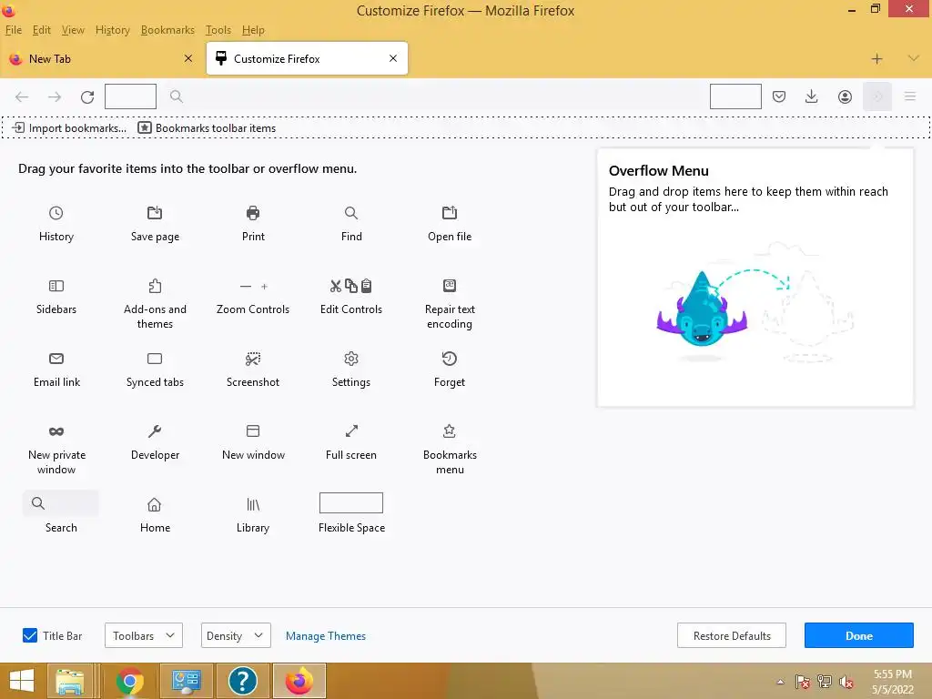The width and height of the screenshot is (932, 699).
Task: Launch Chrome from the taskbar
Action: click(129, 681)
